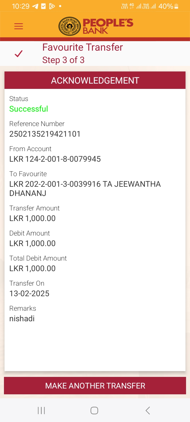Screen dimensions: 190x422
Task: Open the recent apps switcher
Action: pyautogui.click(x=41, y=410)
